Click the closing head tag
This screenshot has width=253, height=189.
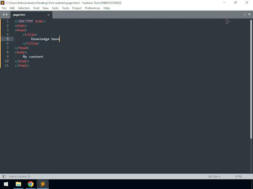tap(22, 48)
